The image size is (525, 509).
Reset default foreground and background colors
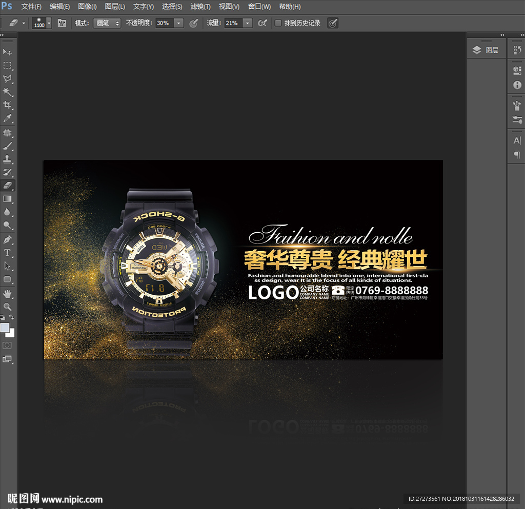3,317
